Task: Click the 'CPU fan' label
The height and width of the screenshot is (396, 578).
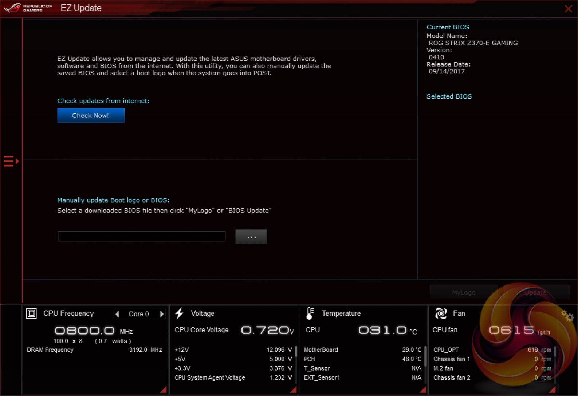Action: click(x=445, y=330)
